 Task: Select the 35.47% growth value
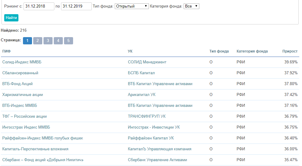pos(291,160)
